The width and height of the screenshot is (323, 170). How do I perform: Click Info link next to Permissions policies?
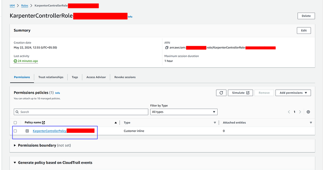pyautogui.click(x=57, y=93)
